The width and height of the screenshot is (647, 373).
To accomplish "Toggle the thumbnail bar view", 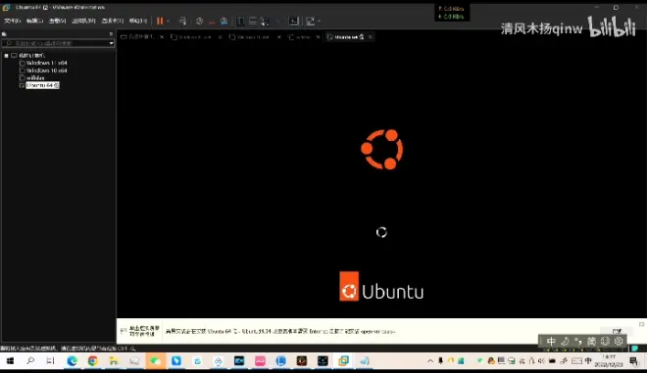I will [253, 21].
